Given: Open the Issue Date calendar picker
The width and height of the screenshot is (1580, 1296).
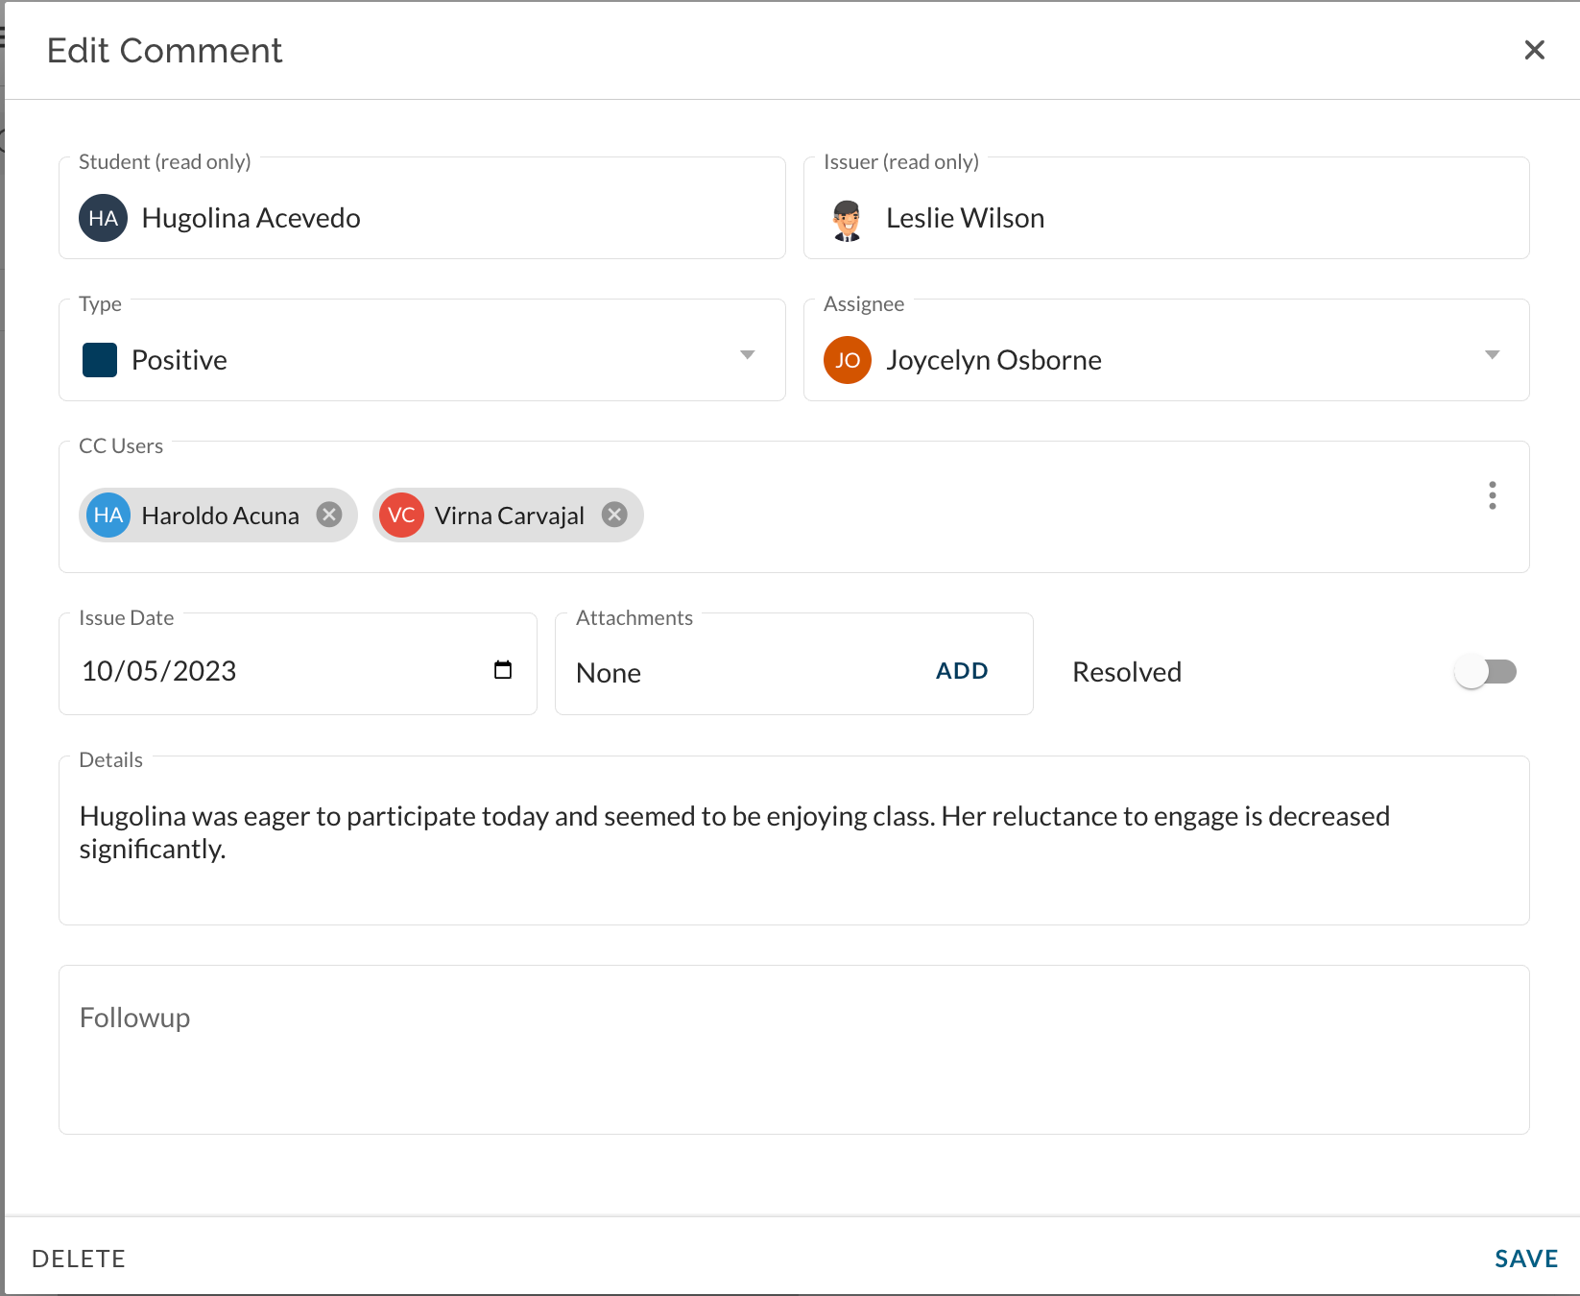Looking at the screenshot, I should 503,670.
